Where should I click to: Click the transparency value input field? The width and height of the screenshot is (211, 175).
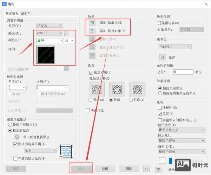click(162, 161)
